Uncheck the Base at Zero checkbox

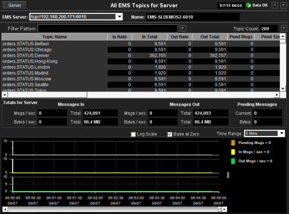coord(170,134)
